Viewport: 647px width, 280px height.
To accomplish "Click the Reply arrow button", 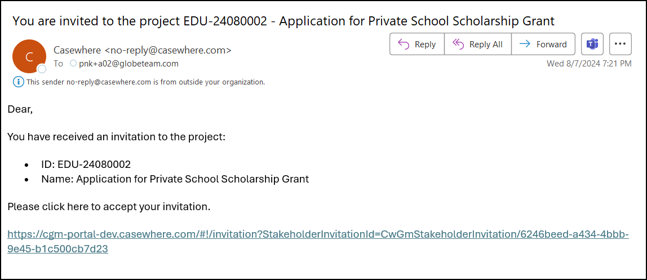I will point(417,44).
